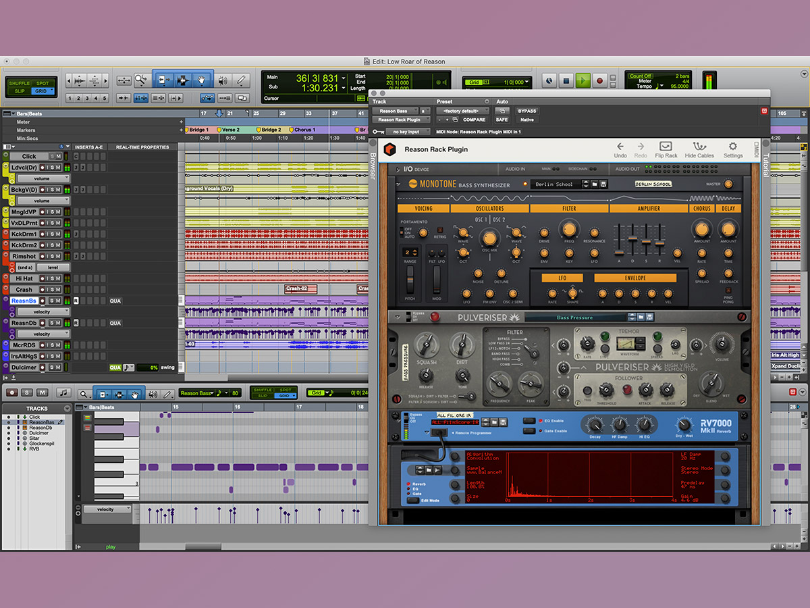Open Reason Rack Plugin Settings
Screen dimensions: 810x608
coord(733,150)
